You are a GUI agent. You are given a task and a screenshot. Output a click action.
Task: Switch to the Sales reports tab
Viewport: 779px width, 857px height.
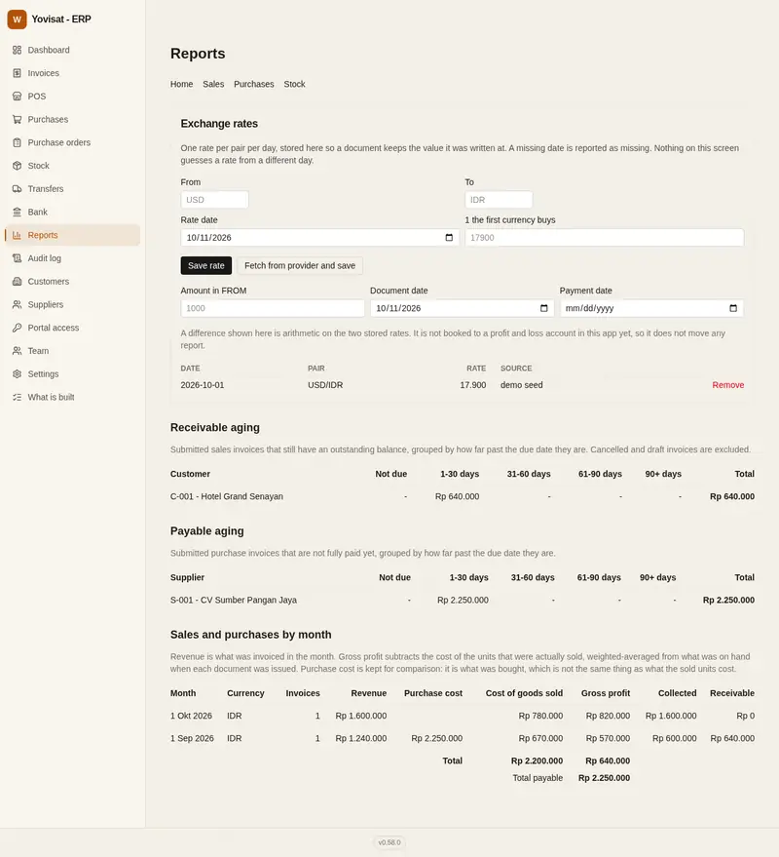pos(213,84)
